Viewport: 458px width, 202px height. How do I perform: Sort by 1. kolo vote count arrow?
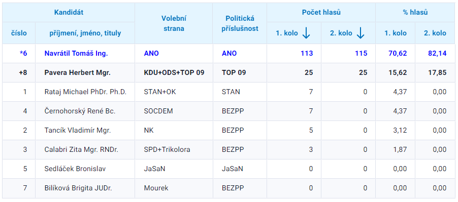[x=306, y=33]
